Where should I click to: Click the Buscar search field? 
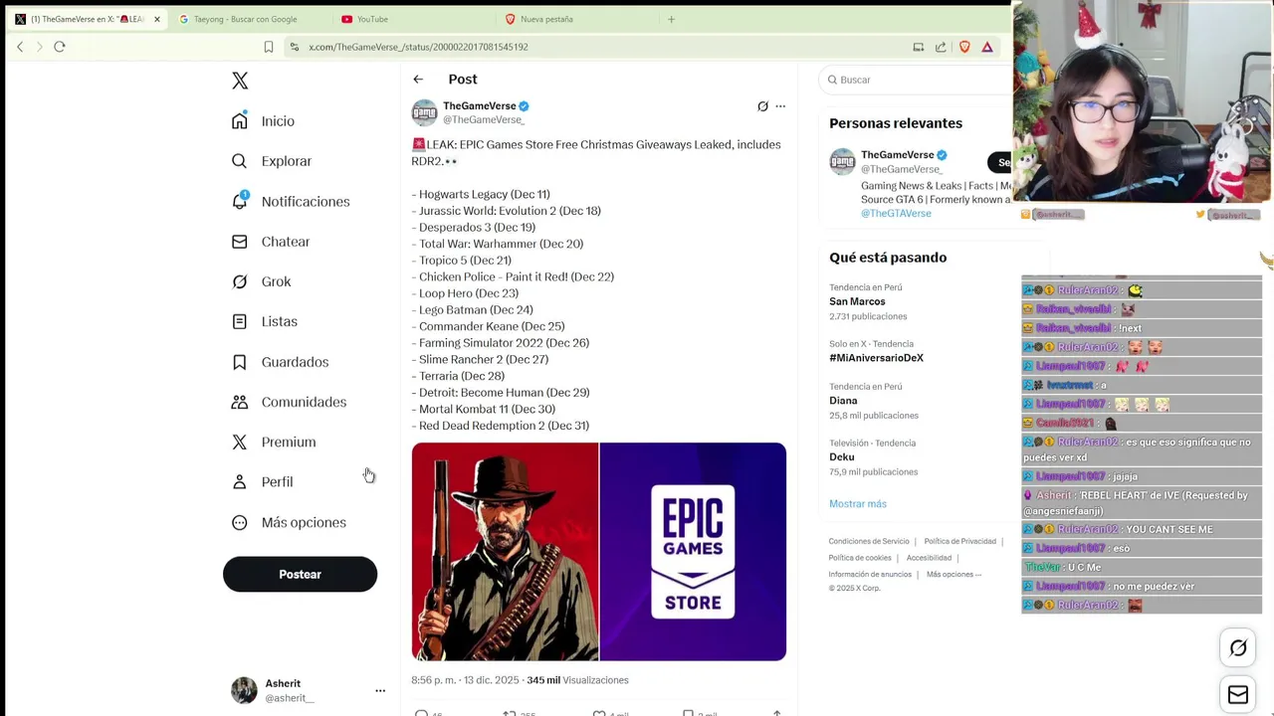916,80
